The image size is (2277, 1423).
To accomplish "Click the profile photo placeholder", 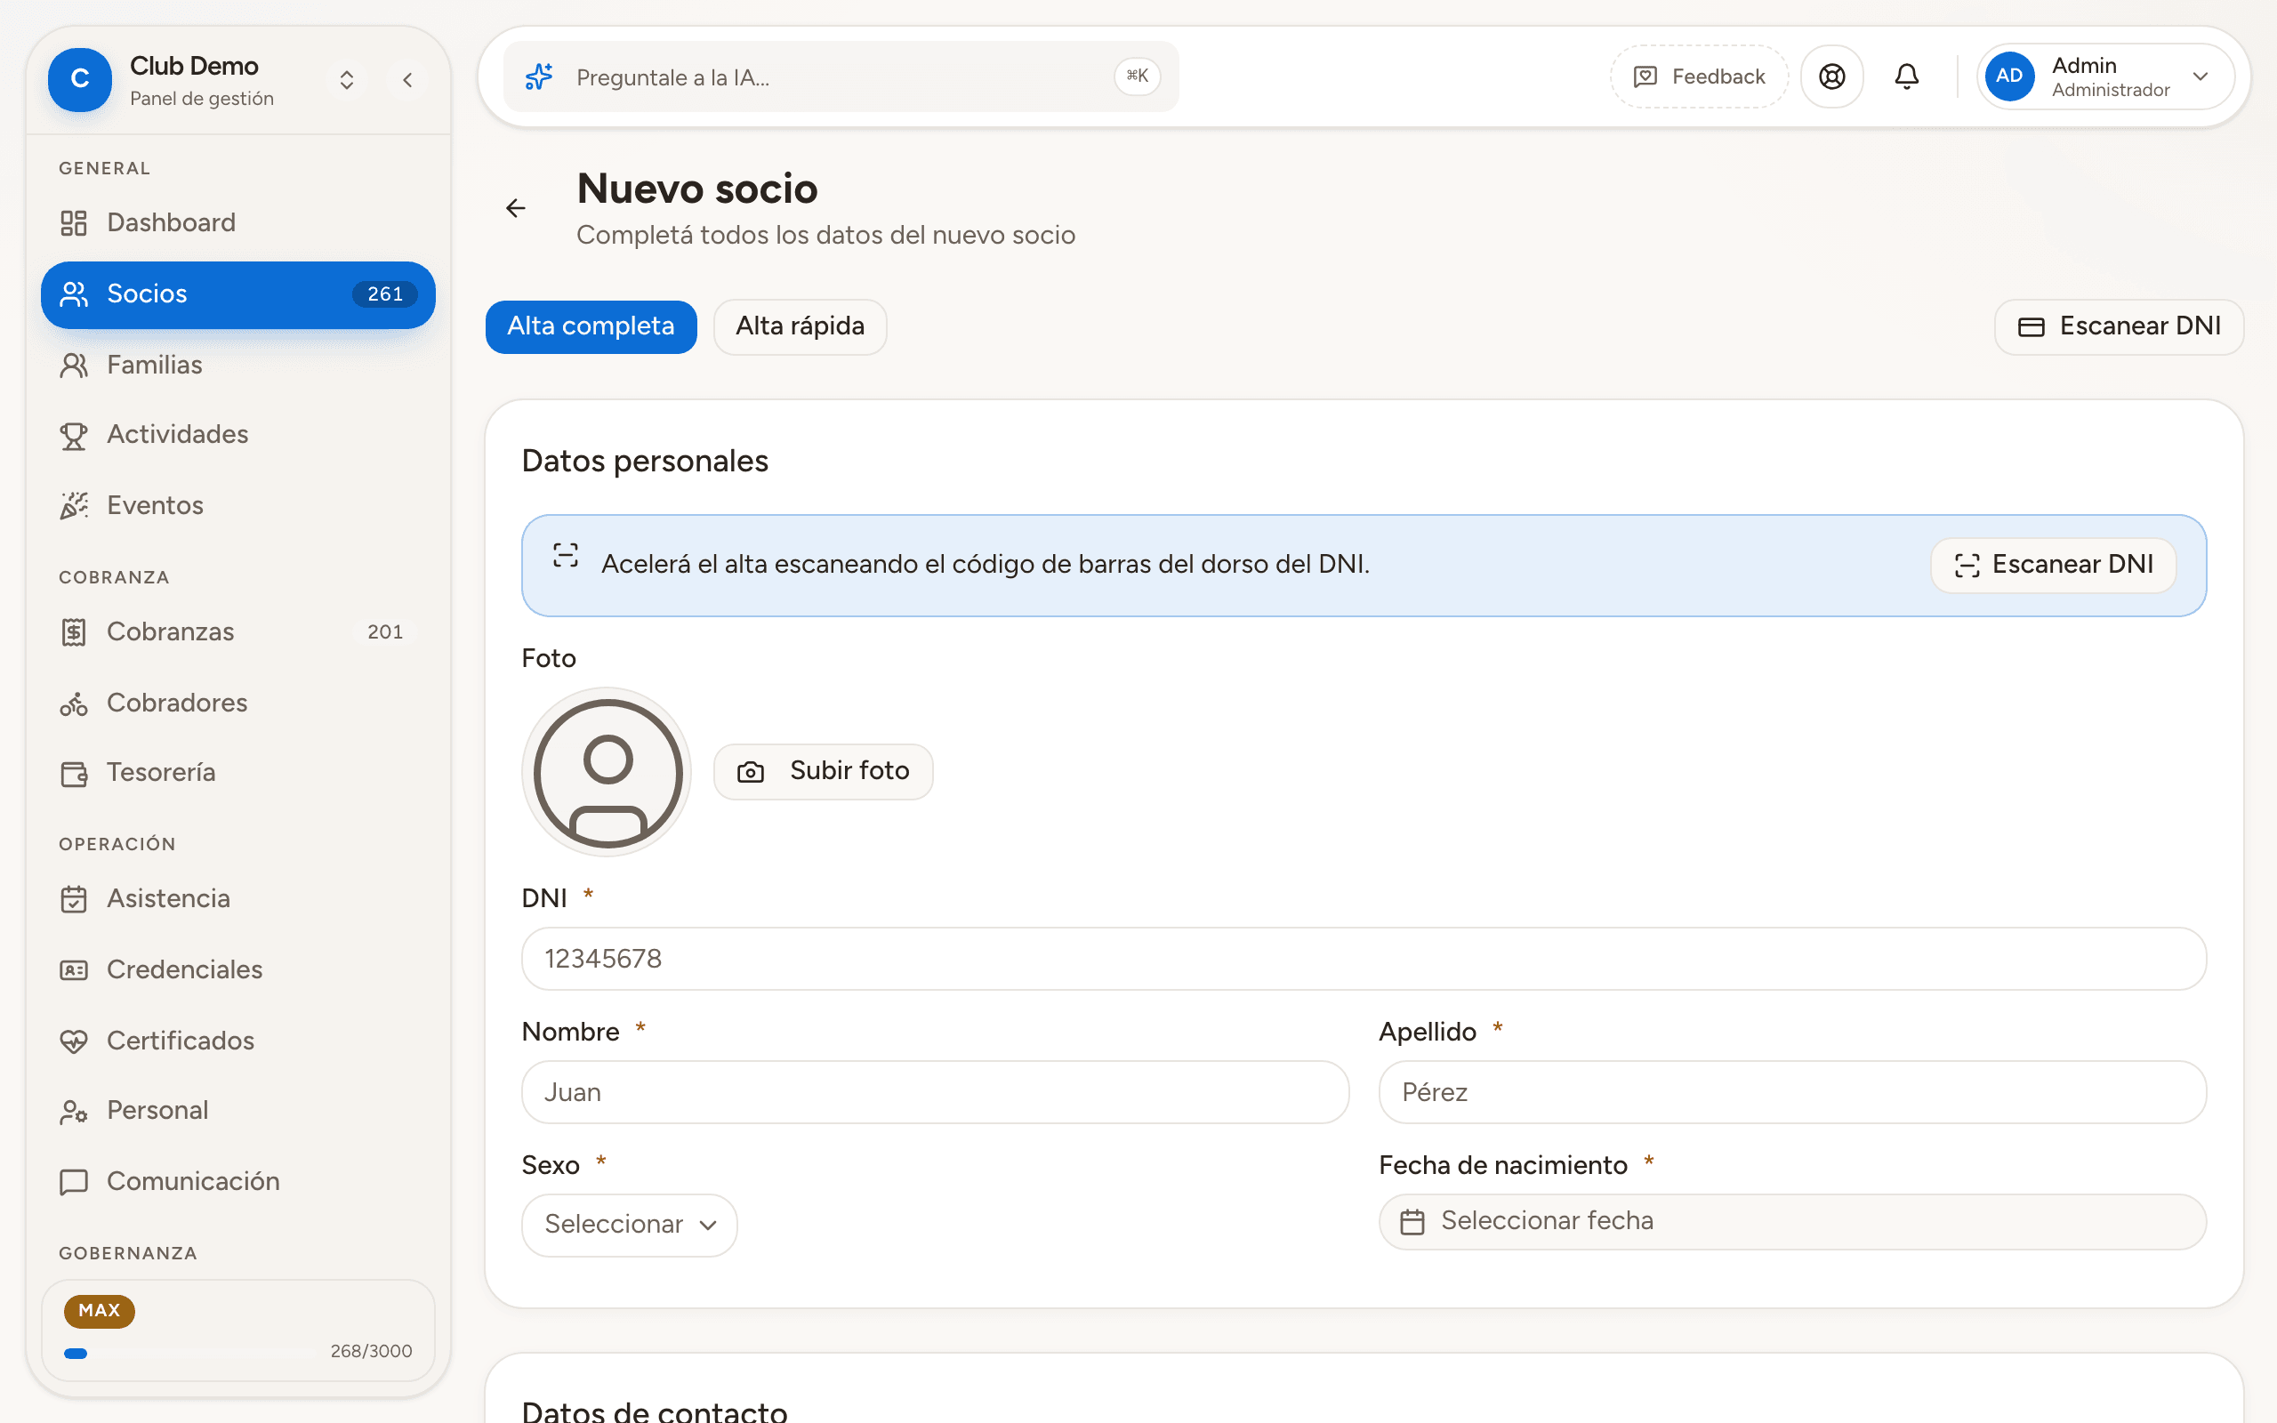I will pyautogui.click(x=607, y=772).
